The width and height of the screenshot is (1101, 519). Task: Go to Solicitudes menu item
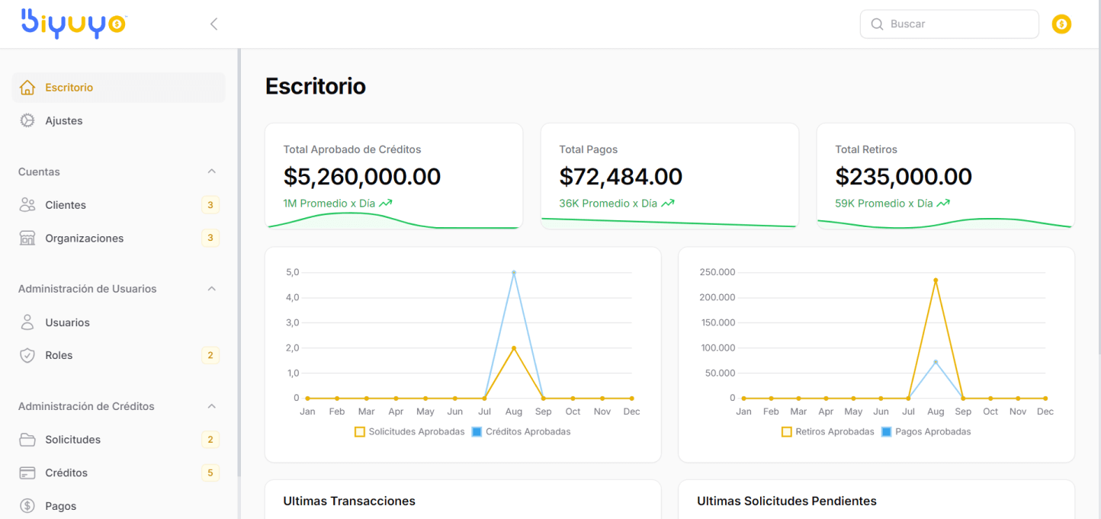click(72, 440)
